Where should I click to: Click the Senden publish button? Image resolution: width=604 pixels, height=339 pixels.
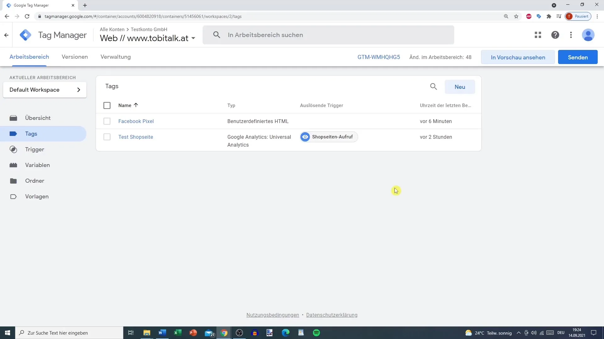[x=578, y=57]
